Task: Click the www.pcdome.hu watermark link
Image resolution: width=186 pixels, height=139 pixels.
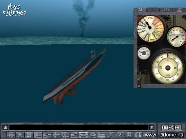Action: pos(164,135)
